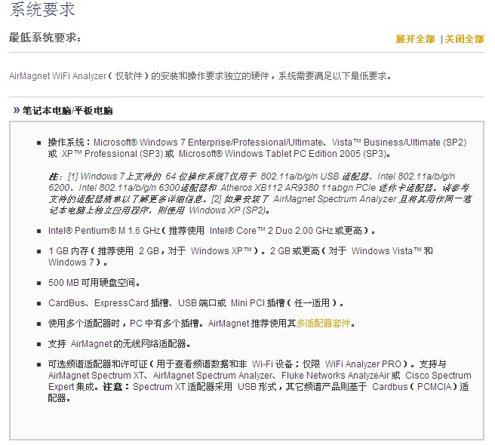Click the bullet marker before 可选频谱适配器和许可证
495x445 pixels.
click(39, 364)
